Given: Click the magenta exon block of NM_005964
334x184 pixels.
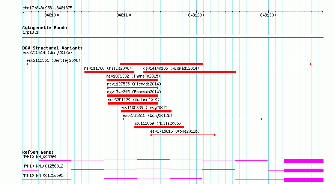Looking at the screenshot, I should (x=304, y=161).
